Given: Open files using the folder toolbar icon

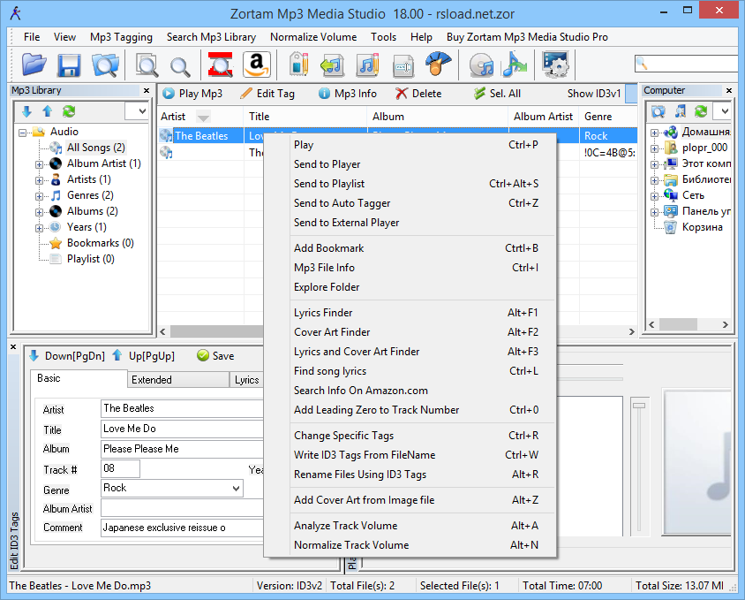Looking at the screenshot, I should pyautogui.click(x=34, y=65).
